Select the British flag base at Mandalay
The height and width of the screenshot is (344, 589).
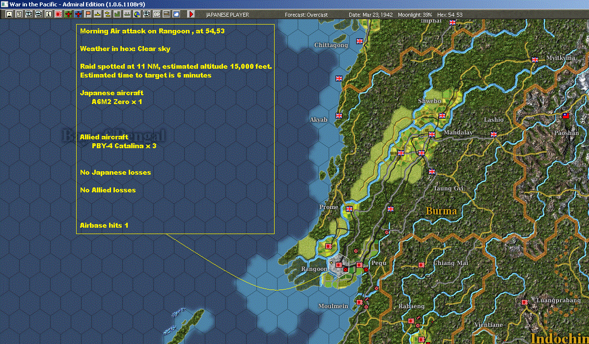(432, 134)
